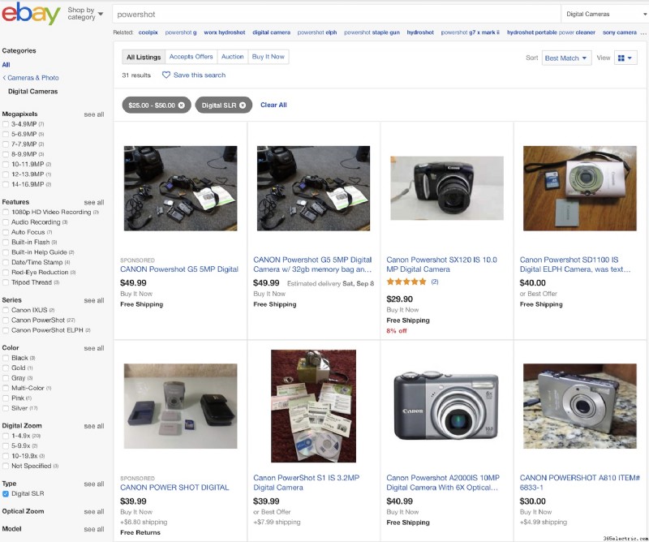Remove the Digital SLR filter chip

(x=243, y=105)
